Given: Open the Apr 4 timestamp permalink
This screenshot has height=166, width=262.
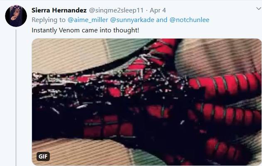Looking at the screenshot, I should click(158, 10).
